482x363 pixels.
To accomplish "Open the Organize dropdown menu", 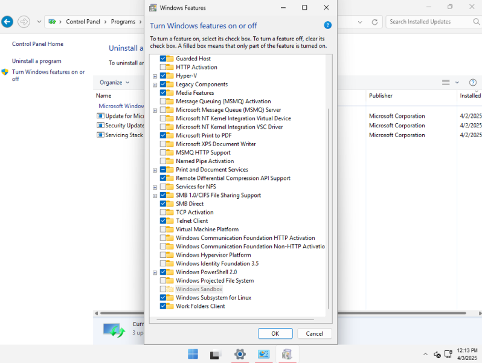I will pos(114,82).
